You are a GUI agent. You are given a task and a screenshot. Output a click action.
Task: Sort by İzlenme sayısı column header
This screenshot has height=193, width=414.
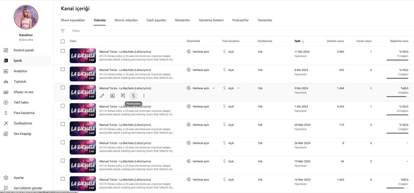point(335,41)
